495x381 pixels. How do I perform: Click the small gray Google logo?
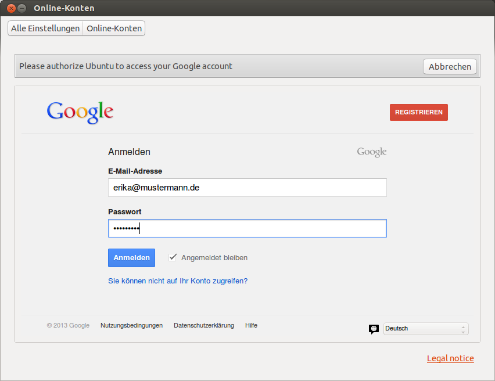click(x=372, y=152)
